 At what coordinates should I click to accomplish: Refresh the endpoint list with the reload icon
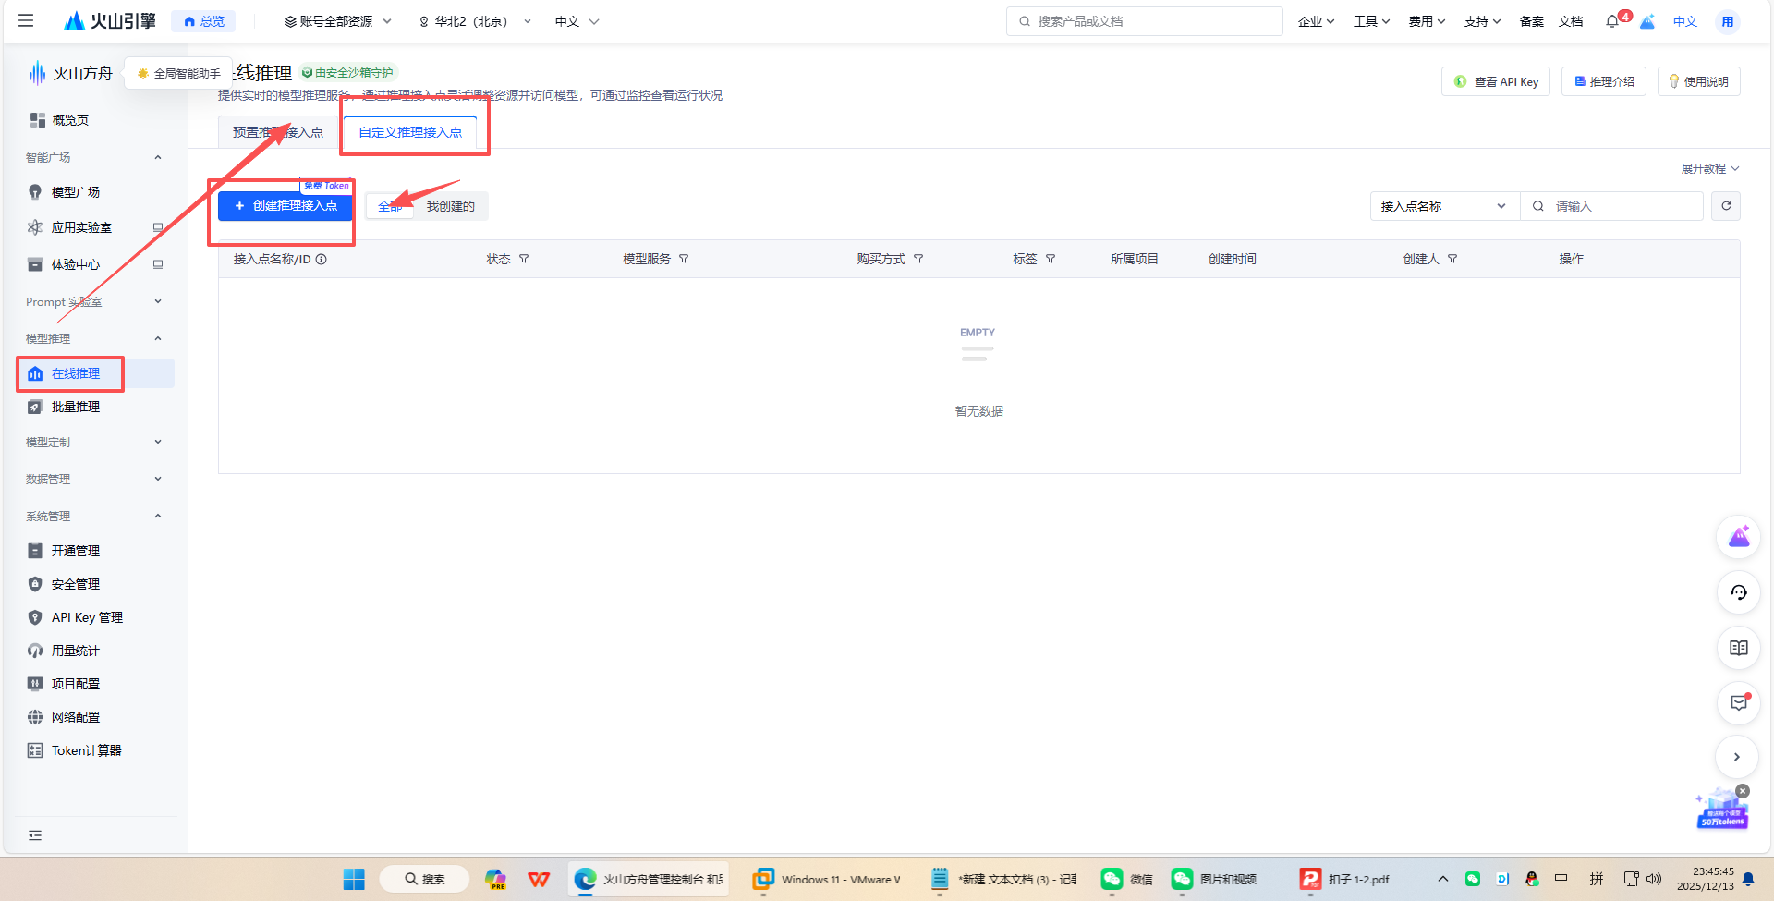tap(1726, 205)
